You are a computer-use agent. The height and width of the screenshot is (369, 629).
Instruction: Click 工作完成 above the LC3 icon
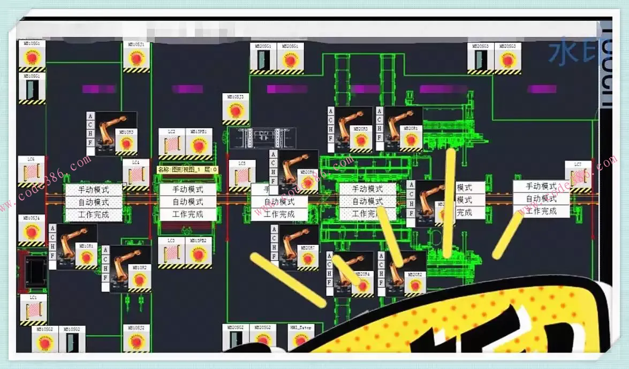coord(188,214)
